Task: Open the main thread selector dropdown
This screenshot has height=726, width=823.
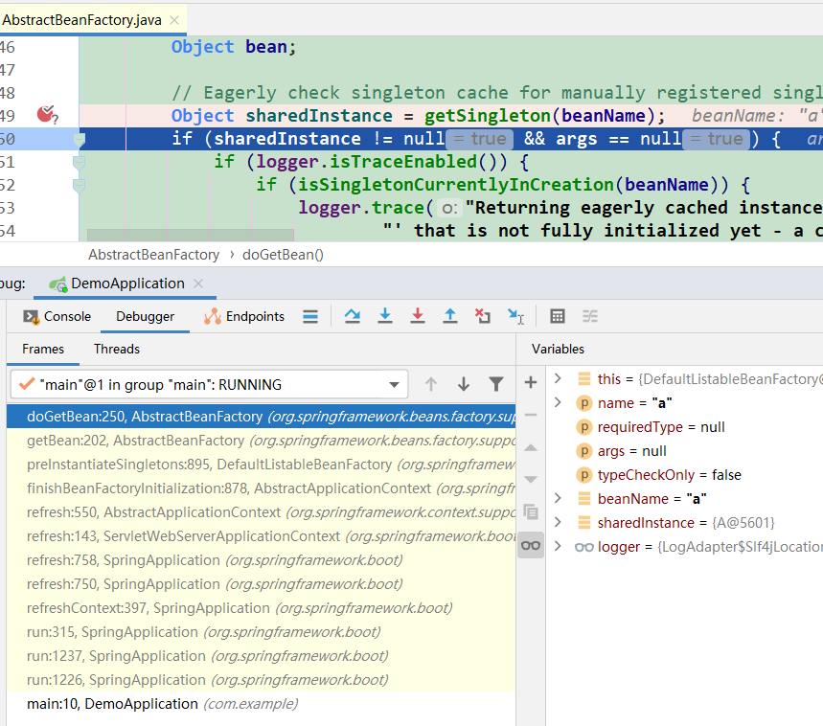Action: point(209,384)
